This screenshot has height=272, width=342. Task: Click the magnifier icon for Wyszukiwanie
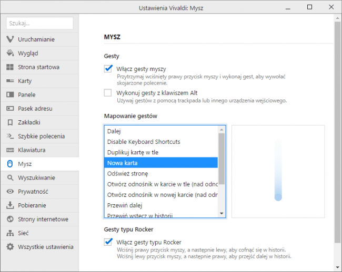tap(10, 178)
